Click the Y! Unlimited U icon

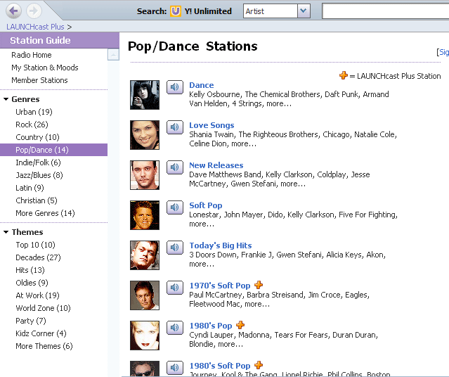[x=176, y=11]
